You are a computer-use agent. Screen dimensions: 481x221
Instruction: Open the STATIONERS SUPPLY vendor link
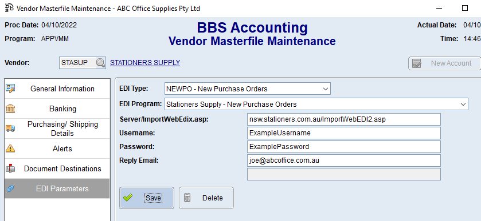(x=145, y=63)
